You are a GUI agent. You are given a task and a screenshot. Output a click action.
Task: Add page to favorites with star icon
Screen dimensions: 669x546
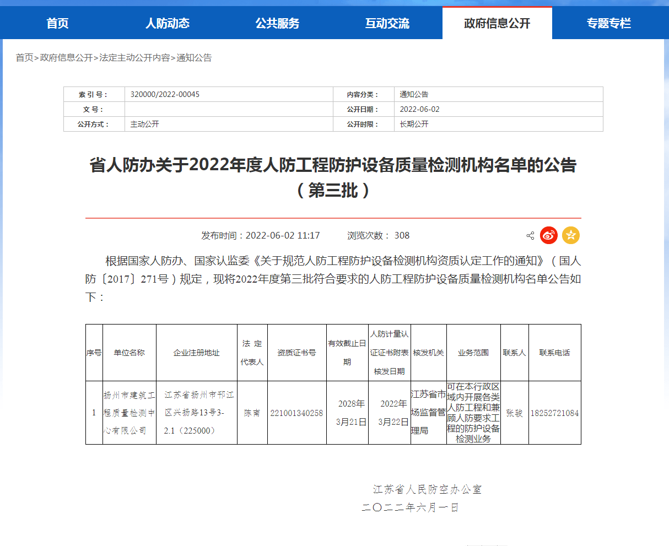click(x=571, y=235)
